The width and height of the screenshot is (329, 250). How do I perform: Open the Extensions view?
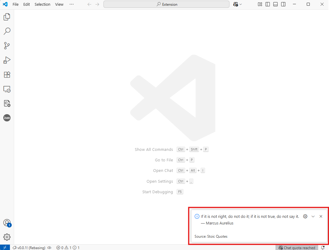point(7,75)
